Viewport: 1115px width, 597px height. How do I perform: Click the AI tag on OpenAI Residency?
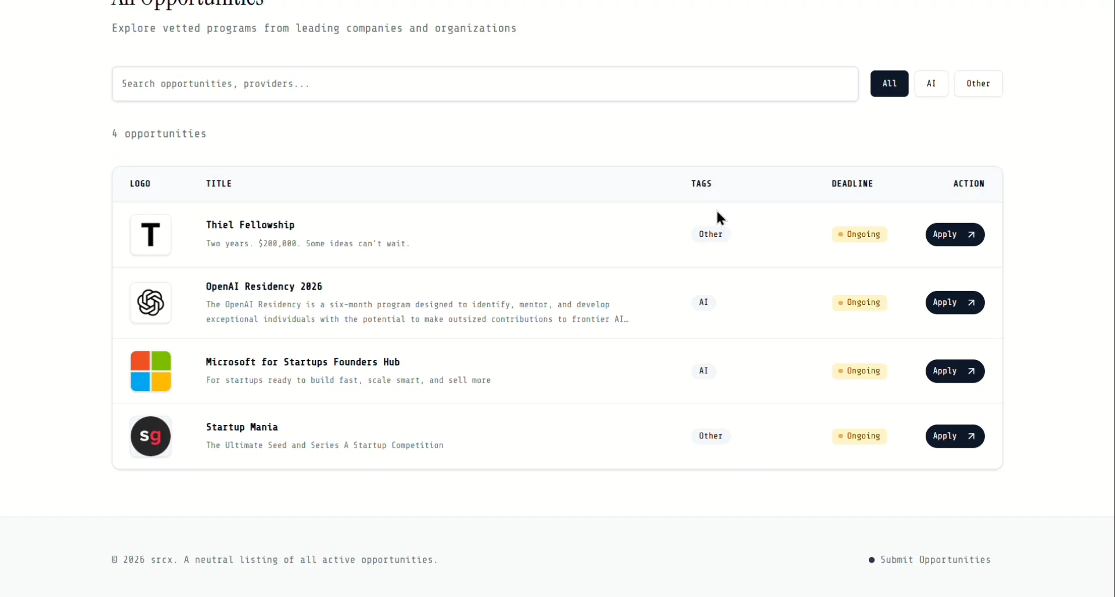click(703, 303)
